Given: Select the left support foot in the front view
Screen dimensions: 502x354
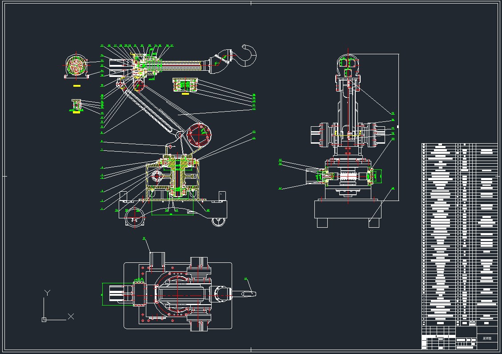Looking at the screenshot, I should 322,223.
